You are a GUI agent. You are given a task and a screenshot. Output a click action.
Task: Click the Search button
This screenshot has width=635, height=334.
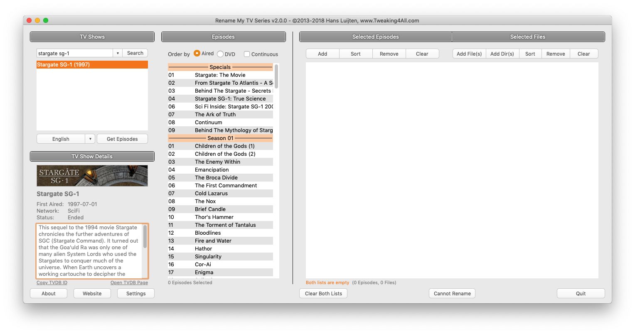coord(135,53)
